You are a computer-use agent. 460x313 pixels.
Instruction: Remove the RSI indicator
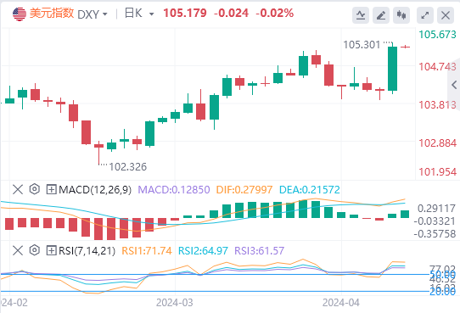coord(18,250)
